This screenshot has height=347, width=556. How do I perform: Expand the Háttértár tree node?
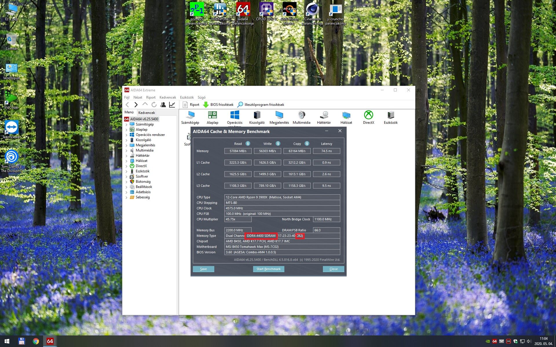(127, 156)
